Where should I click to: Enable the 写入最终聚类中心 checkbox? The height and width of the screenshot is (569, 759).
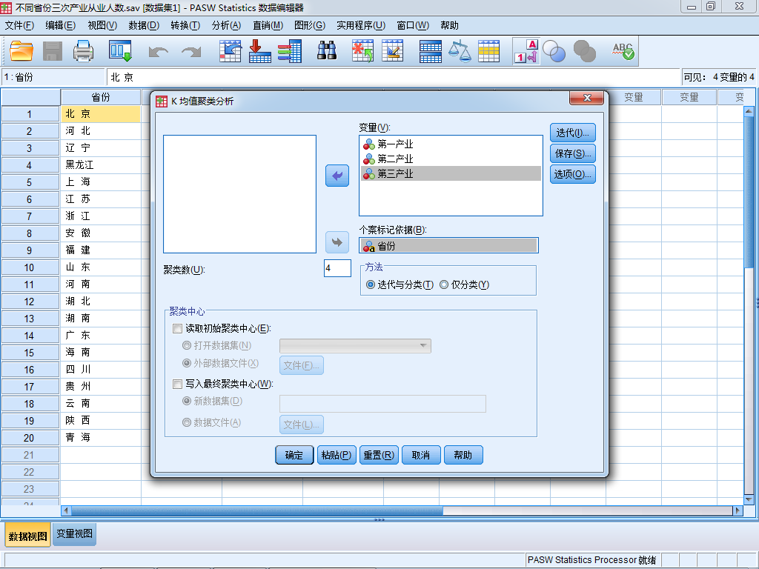178,385
